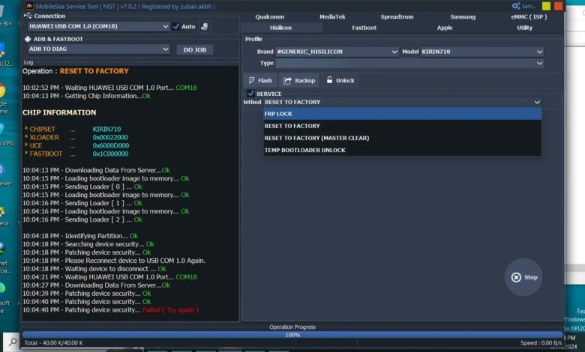This screenshot has height=352, width=585.
Task: Choose the Unlock padlock tool
Action: click(340, 80)
